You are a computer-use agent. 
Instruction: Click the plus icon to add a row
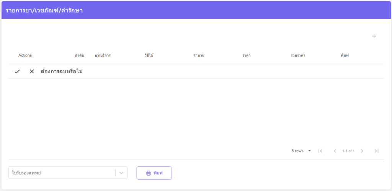(x=374, y=36)
